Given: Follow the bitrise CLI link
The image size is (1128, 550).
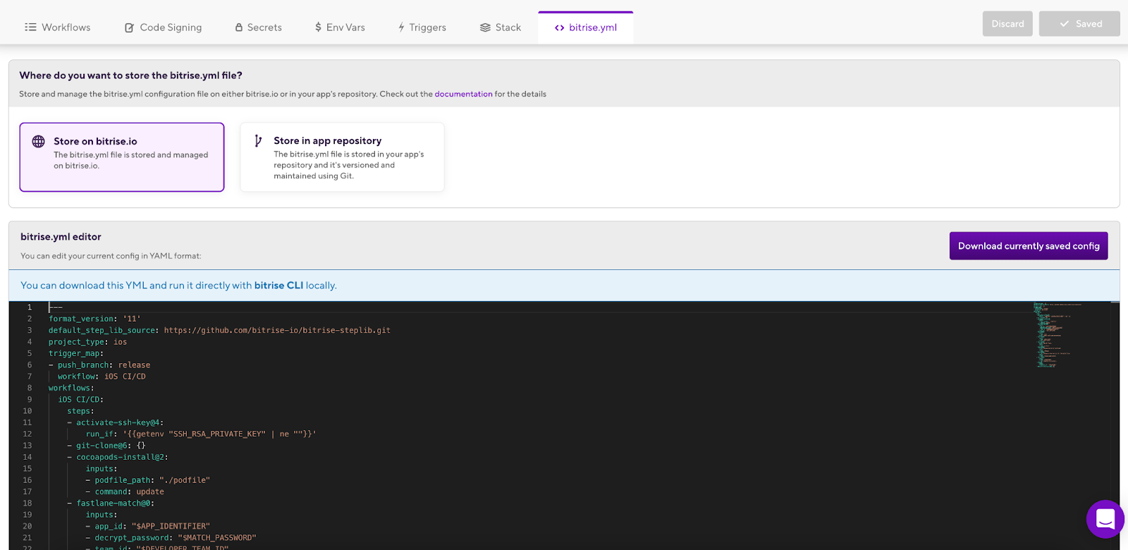Looking at the screenshot, I should (x=278, y=286).
